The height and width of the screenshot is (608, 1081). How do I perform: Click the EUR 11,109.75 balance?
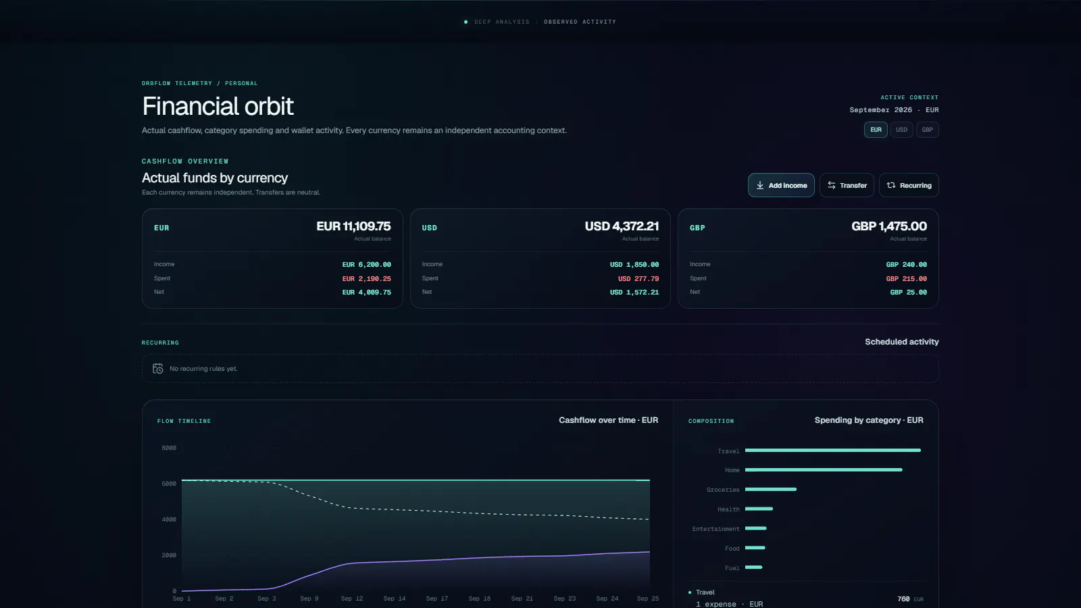click(353, 226)
